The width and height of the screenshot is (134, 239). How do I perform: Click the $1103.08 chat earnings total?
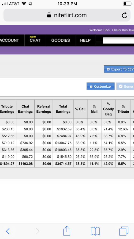[x=25, y=164]
